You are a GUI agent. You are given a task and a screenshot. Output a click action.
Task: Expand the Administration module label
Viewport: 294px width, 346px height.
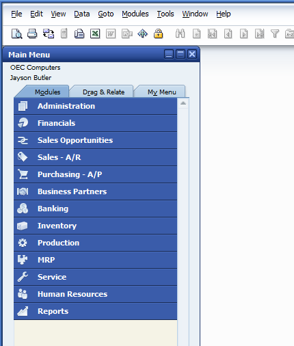pyautogui.click(x=66, y=106)
